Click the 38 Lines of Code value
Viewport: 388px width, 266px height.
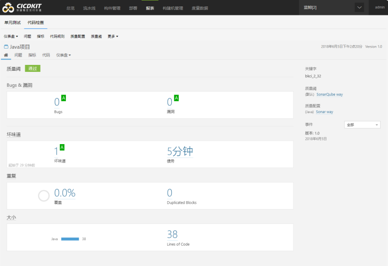tap(172, 234)
